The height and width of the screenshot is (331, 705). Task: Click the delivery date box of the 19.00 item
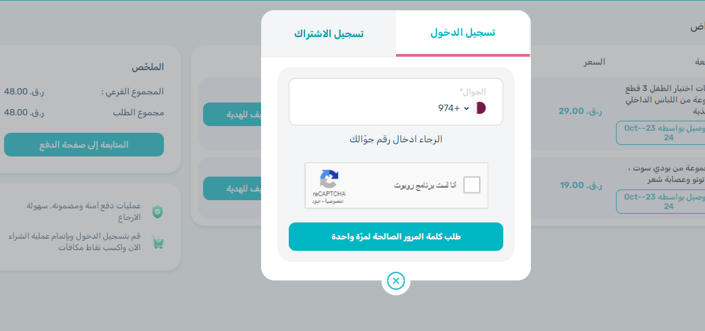click(660, 201)
